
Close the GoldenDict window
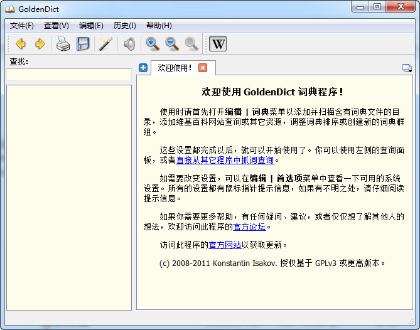(x=401, y=6)
